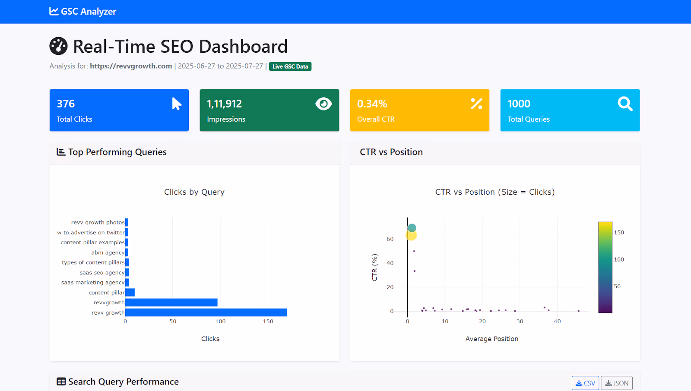The height and width of the screenshot is (391, 691).
Task: Click the percent icon on Overall CTR card
Action: [476, 104]
